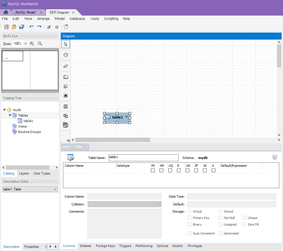Open the Collation dropdown
Image resolution: width=283 pixels, height=251 pixels.
159,204
